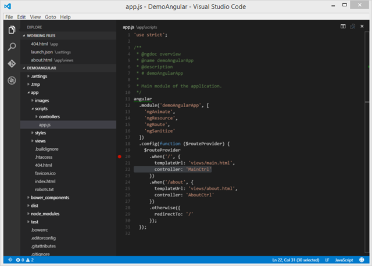Click the warnings count in status bar
The height and width of the screenshot is (266, 372).
[x=30, y=260]
